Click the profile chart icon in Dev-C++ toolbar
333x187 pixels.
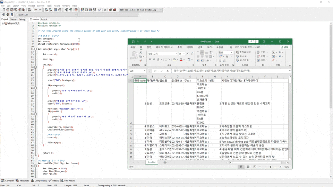110,10
